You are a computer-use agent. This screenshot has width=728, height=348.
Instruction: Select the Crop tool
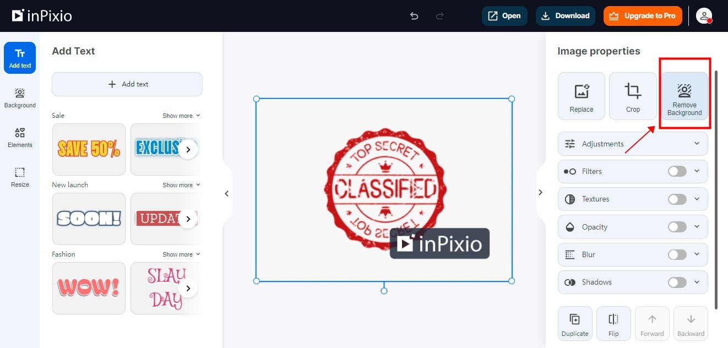[633, 96]
